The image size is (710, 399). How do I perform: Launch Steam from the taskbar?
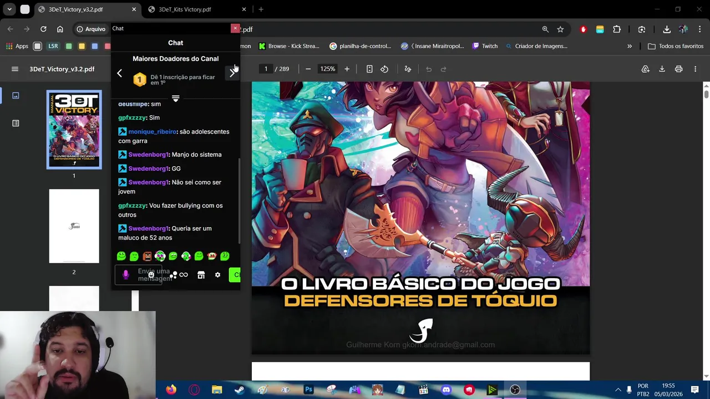click(239, 390)
